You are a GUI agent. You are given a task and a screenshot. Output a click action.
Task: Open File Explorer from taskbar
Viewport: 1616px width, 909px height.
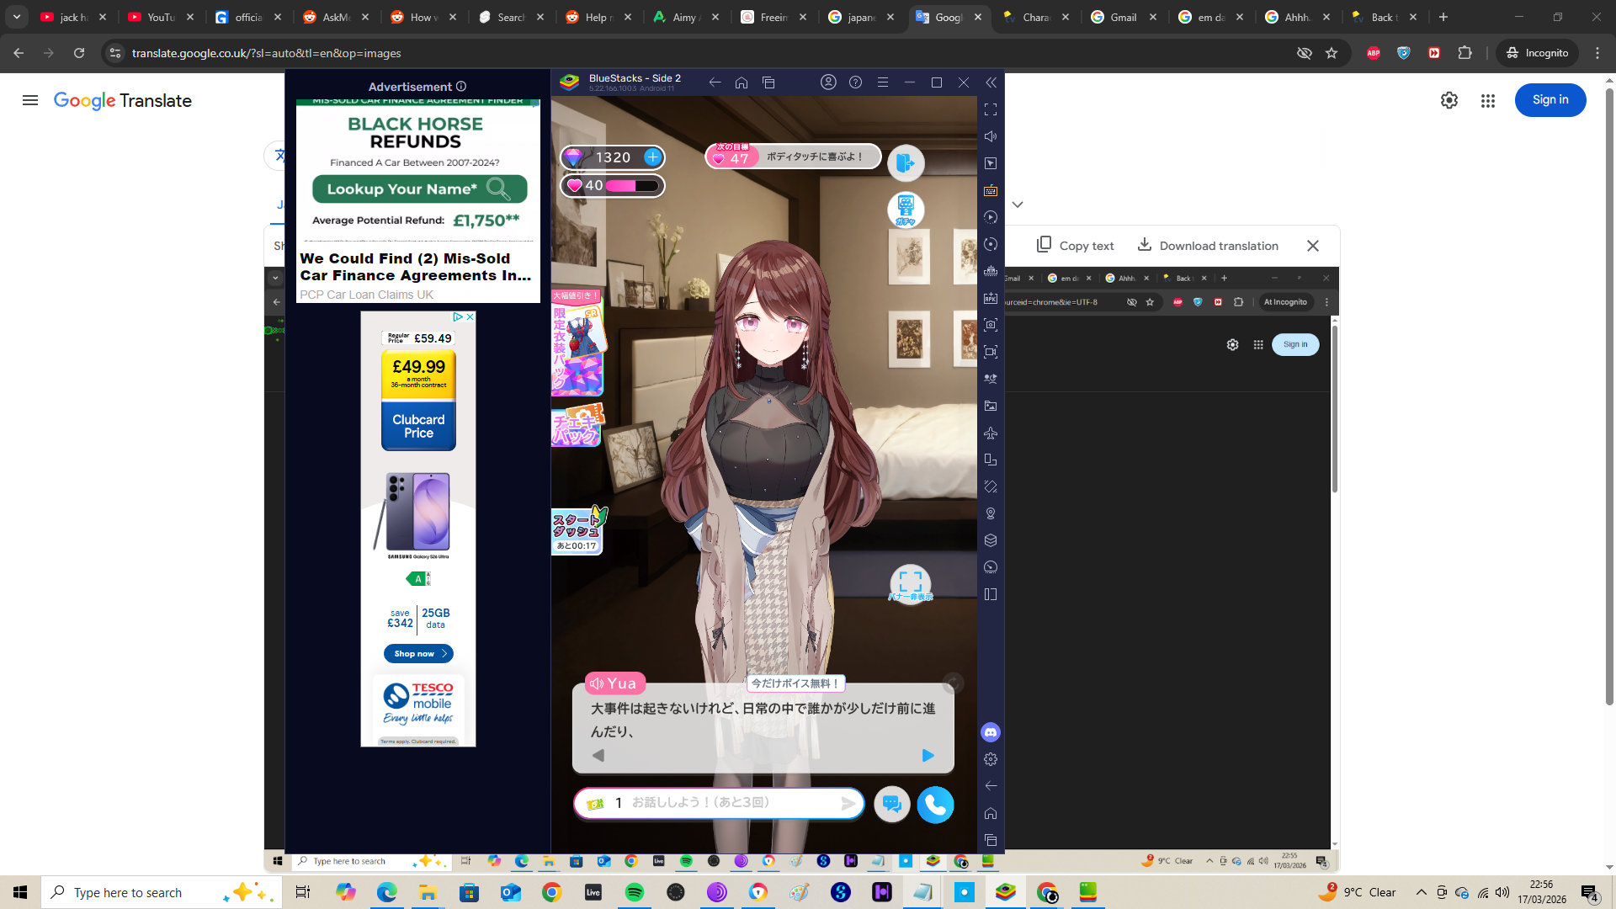click(x=428, y=892)
